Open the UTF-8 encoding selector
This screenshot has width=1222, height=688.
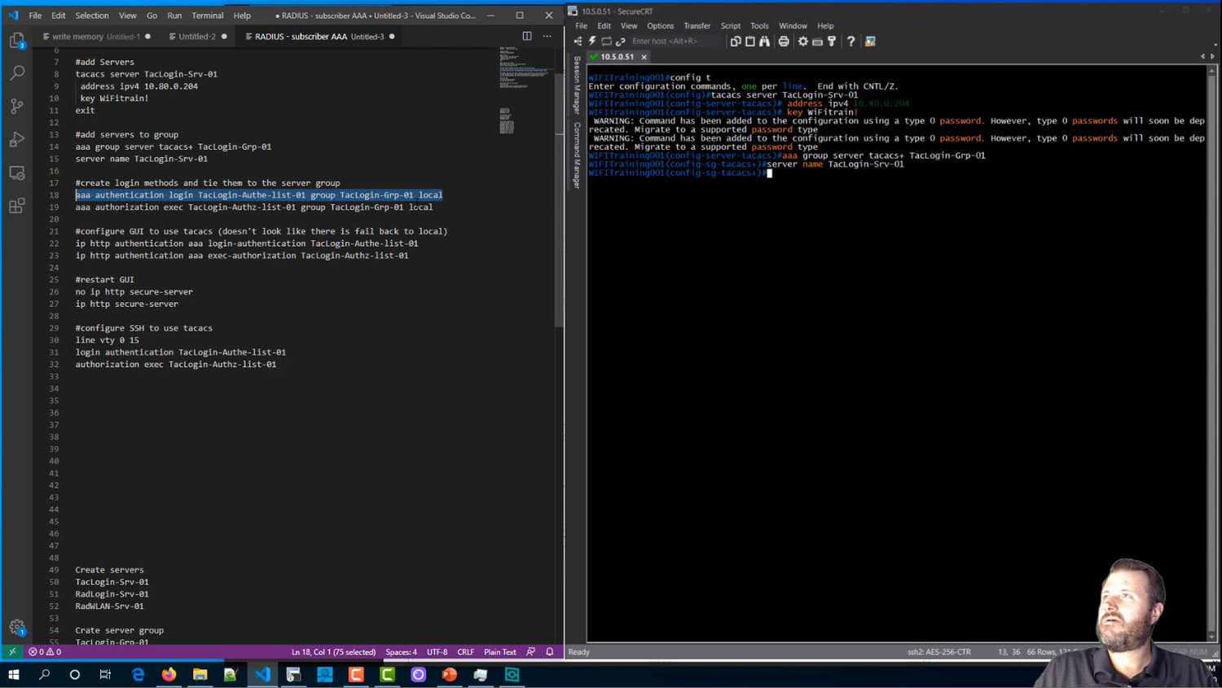pyautogui.click(x=437, y=651)
